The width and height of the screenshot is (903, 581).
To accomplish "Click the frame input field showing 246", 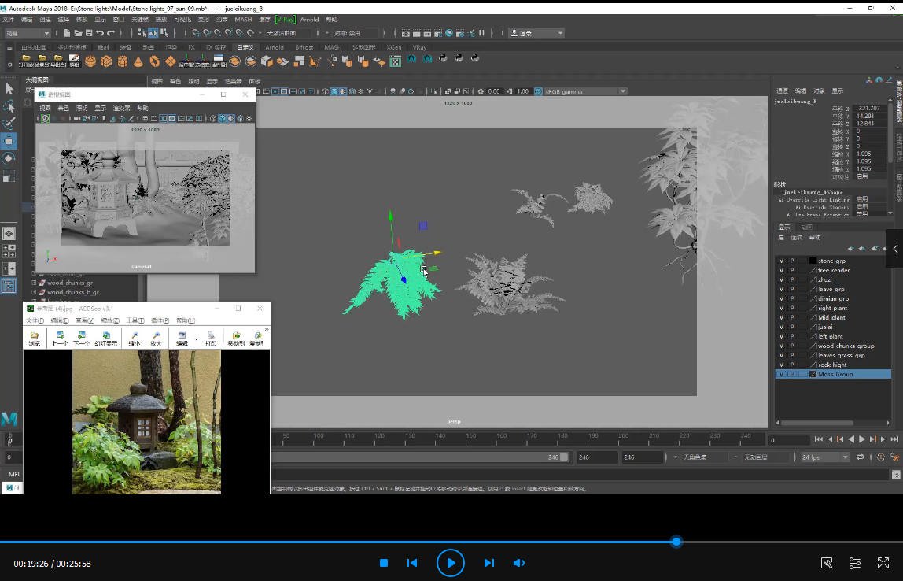I will [596, 457].
